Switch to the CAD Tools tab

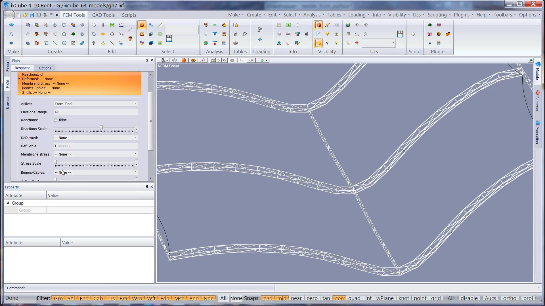(103, 15)
